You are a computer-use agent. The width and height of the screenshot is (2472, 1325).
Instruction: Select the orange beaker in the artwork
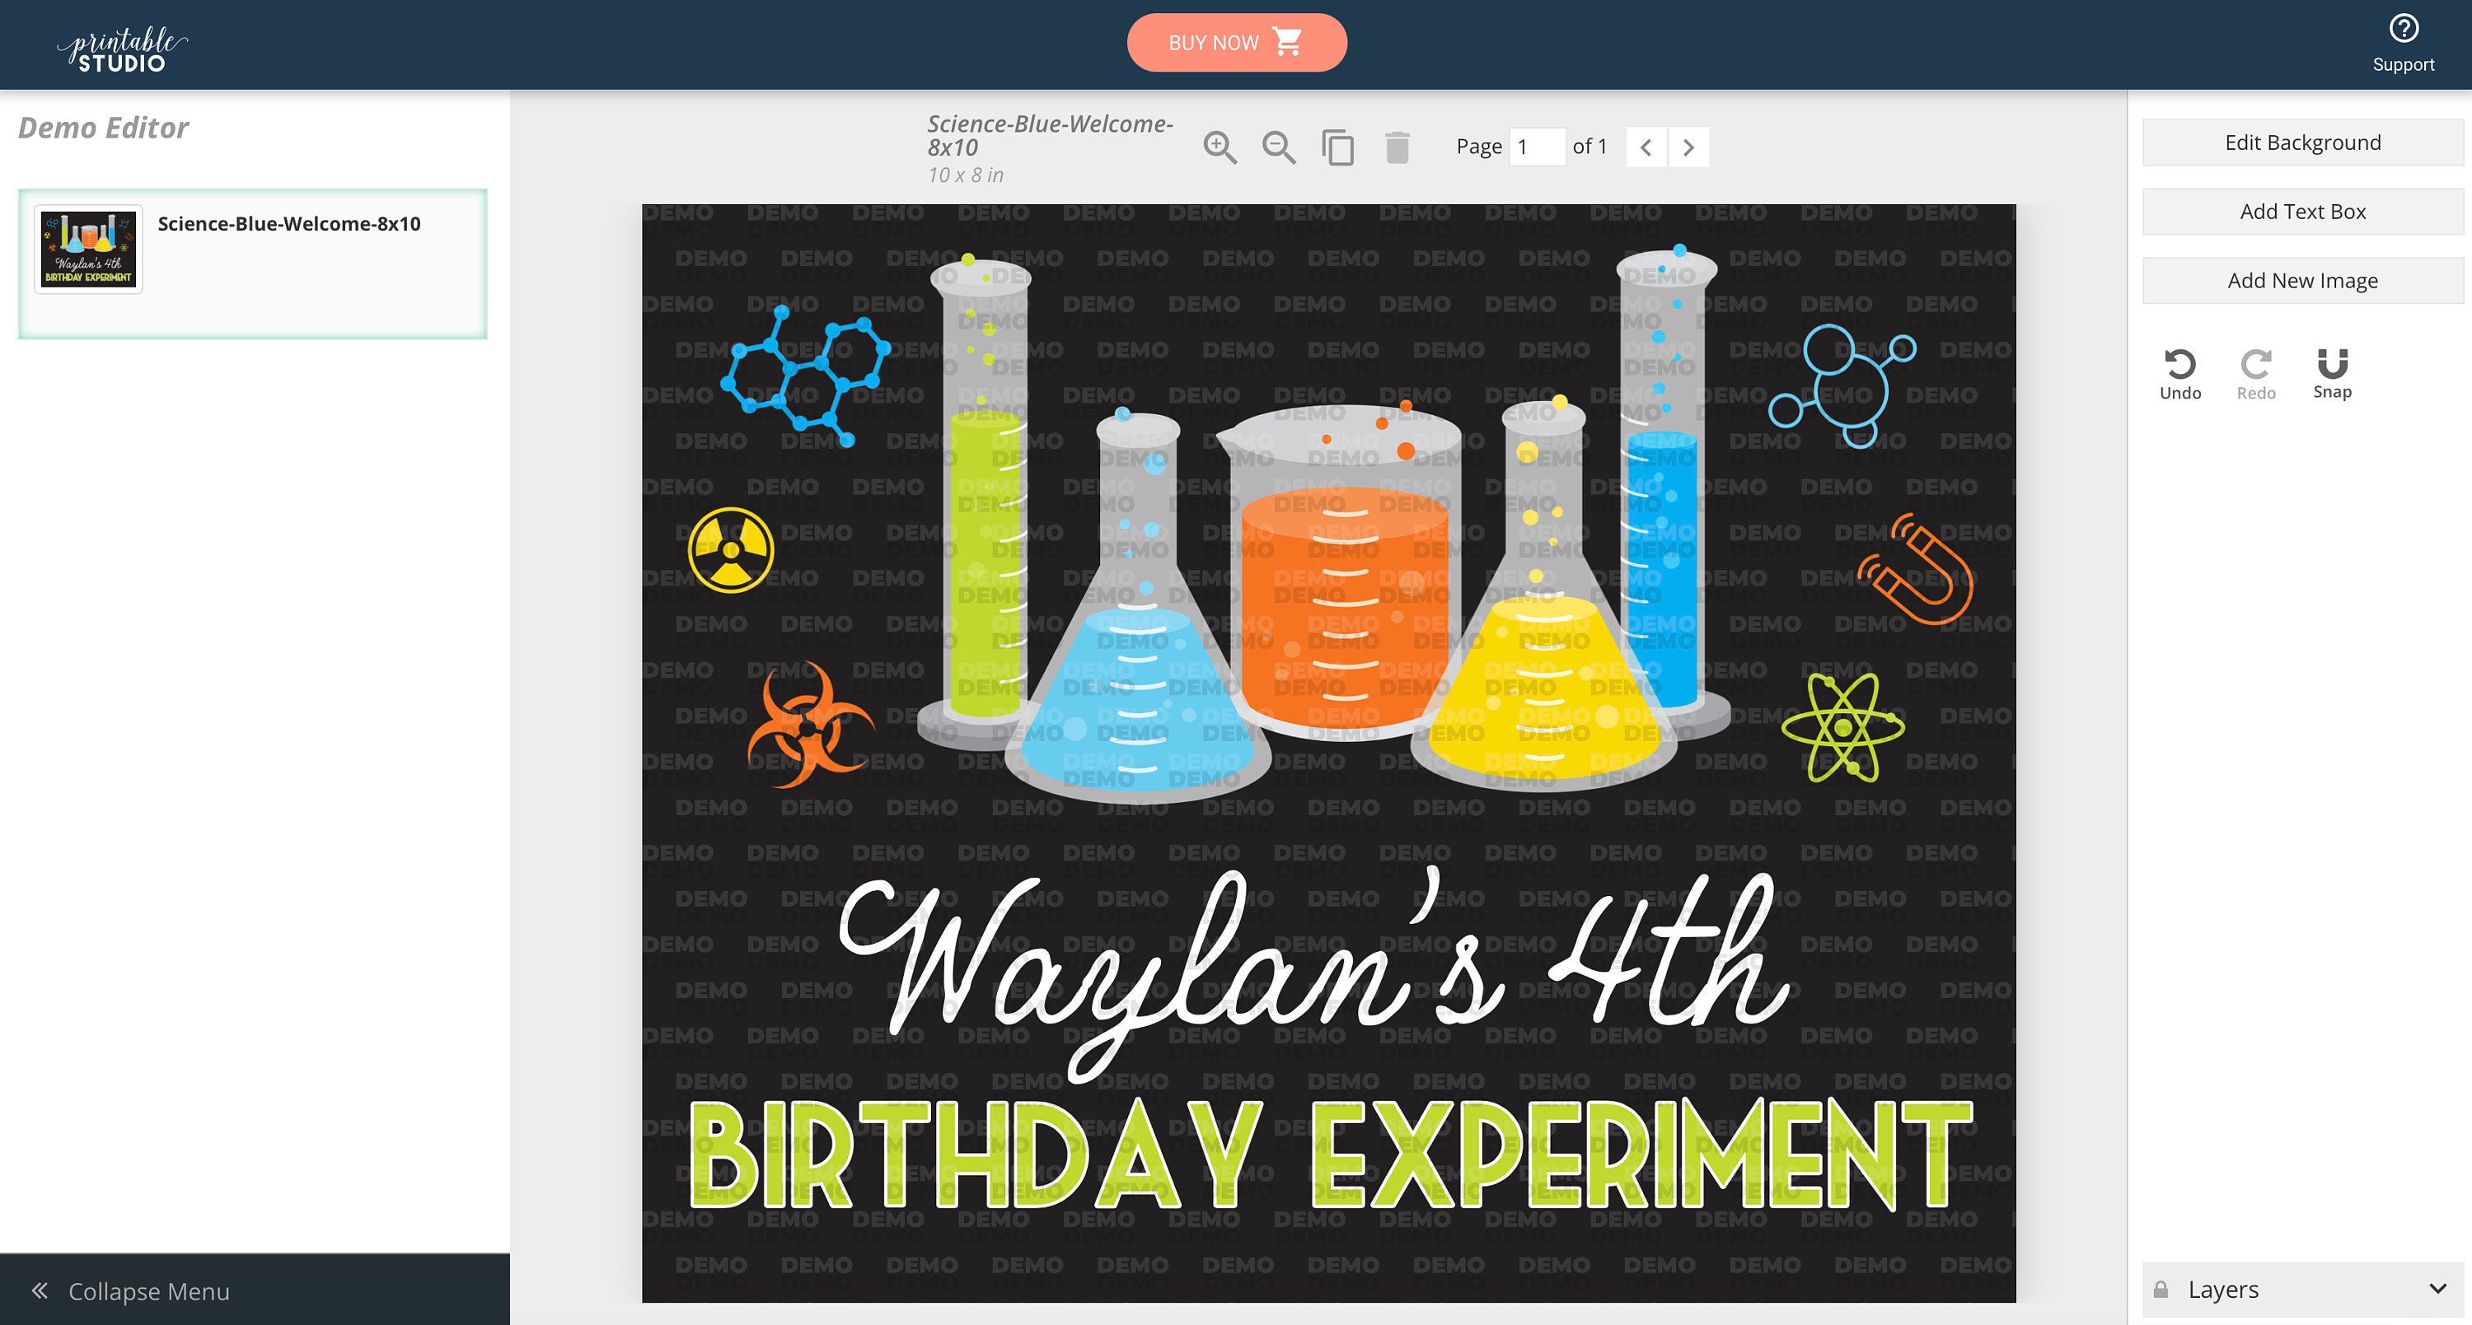tap(1346, 572)
